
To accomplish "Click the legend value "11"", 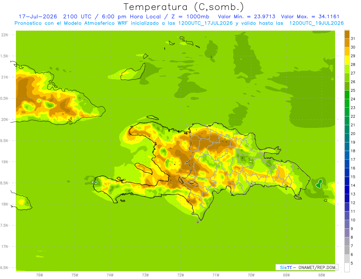I will 353,211.
